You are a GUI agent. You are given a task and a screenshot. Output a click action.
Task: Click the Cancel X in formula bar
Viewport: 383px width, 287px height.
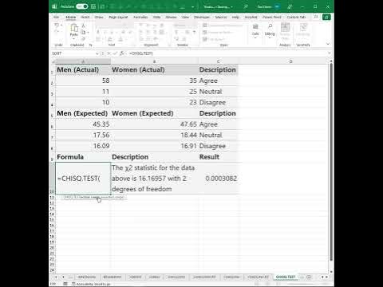click(109, 53)
